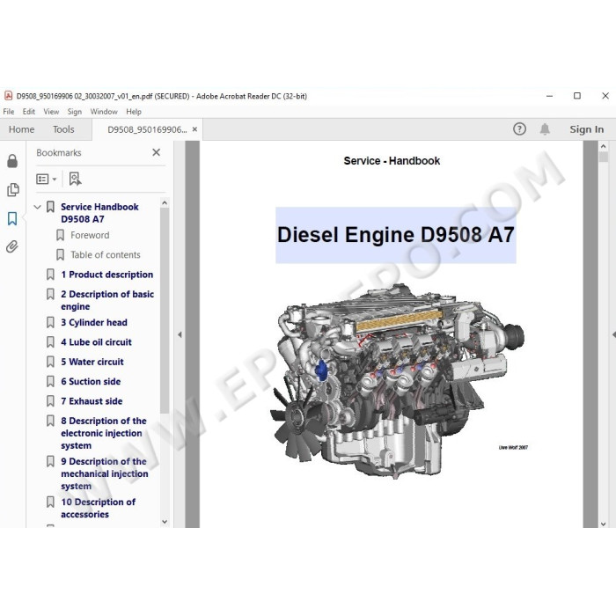Image resolution: width=616 pixels, height=616 pixels.
Task: Open the security lock panel icon
Action: point(12,161)
